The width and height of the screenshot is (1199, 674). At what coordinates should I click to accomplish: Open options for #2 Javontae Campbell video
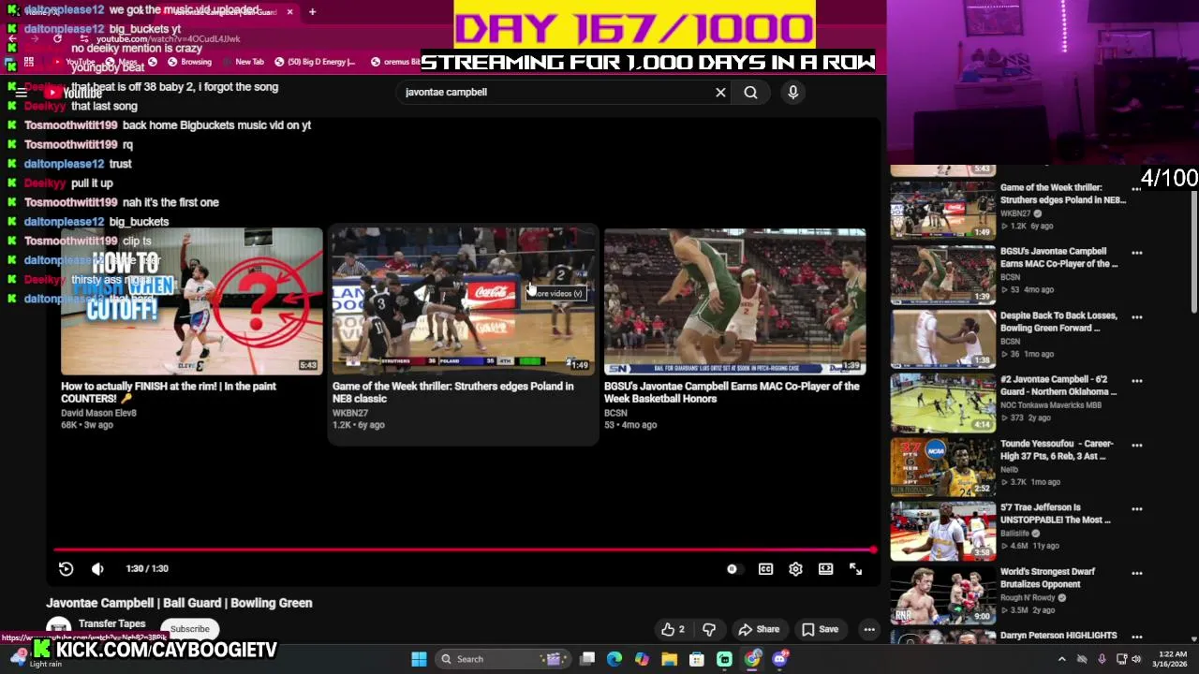(x=1136, y=381)
